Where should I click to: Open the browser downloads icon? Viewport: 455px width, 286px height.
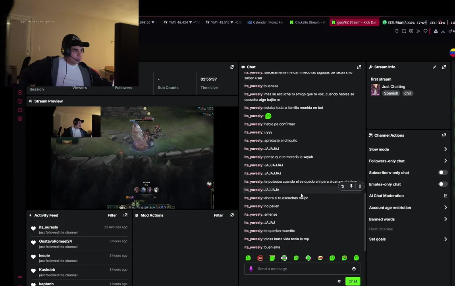coord(443,31)
